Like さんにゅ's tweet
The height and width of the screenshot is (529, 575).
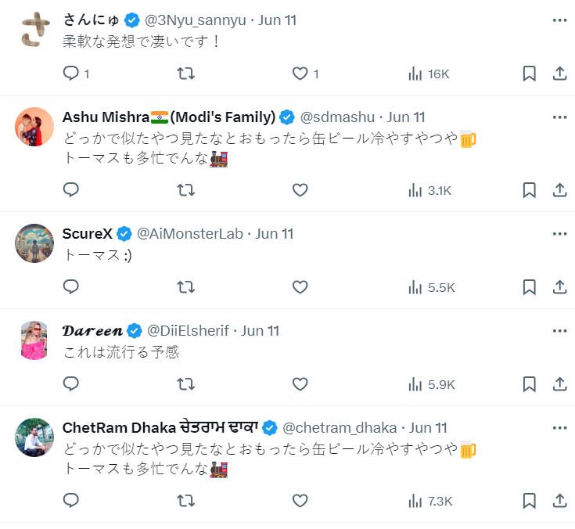[x=300, y=74]
